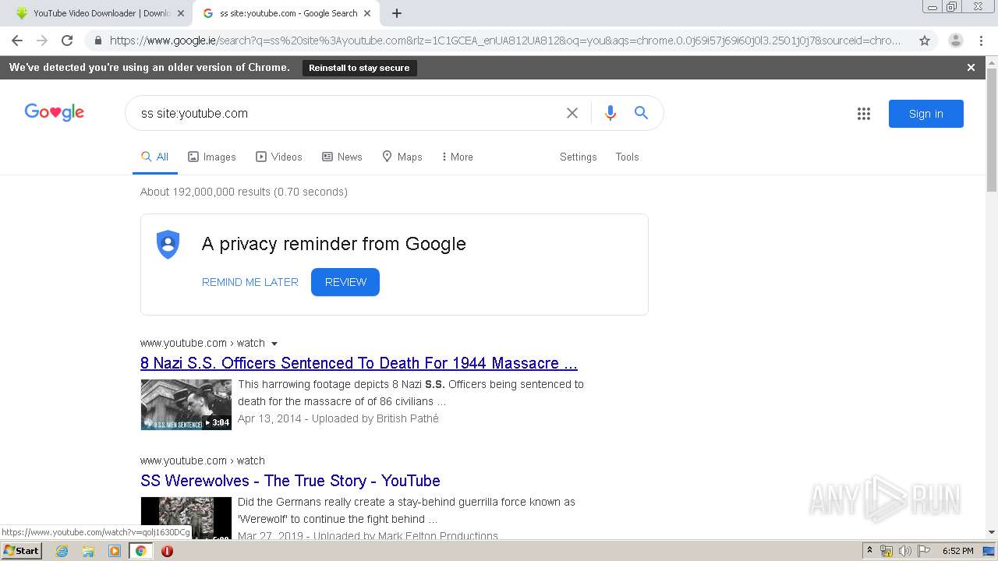Image resolution: width=998 pixels, height=561 pixels.
Task: Open the 8 Nazi S.S. Officers Sentenced result
Action: 359,363
